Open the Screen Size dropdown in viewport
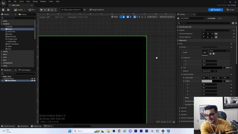 pos(152,17)
